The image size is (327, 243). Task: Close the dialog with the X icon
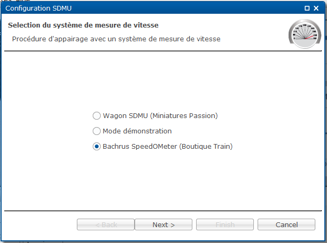316,8
